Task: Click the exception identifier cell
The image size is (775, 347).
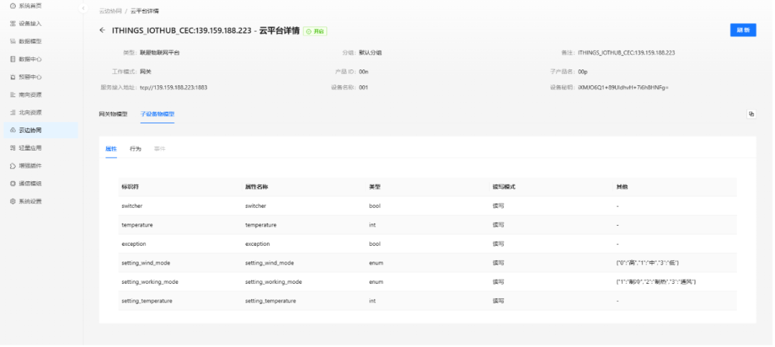Action: 134,244
